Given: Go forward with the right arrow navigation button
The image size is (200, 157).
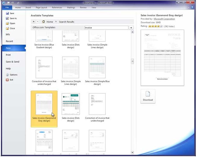Looking at the screenshot, I should tap(38, 22).
